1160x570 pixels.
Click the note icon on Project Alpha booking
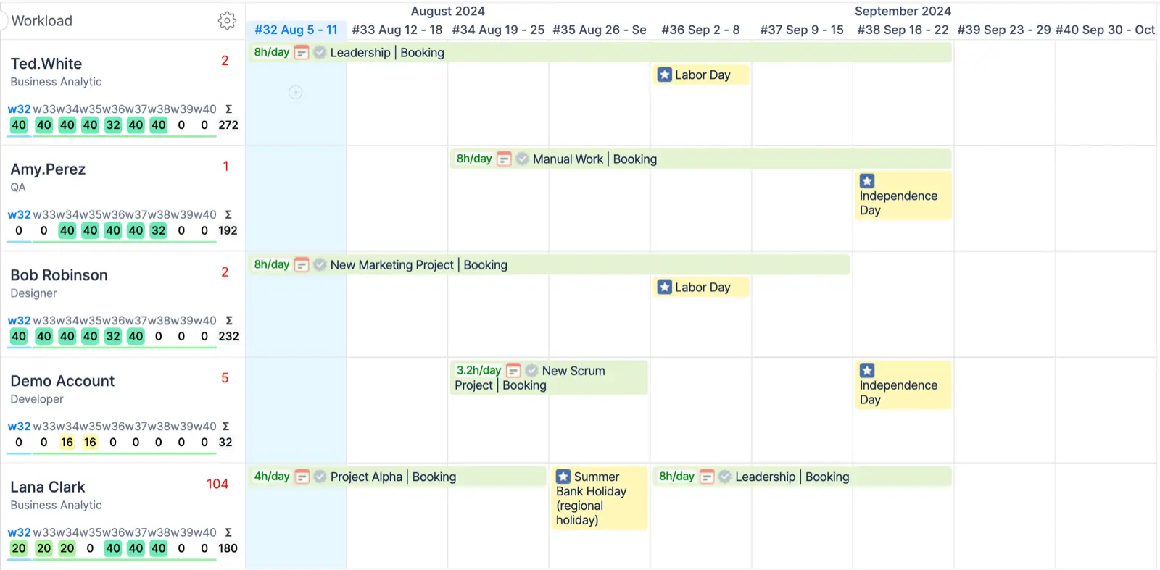pos(302,477)
